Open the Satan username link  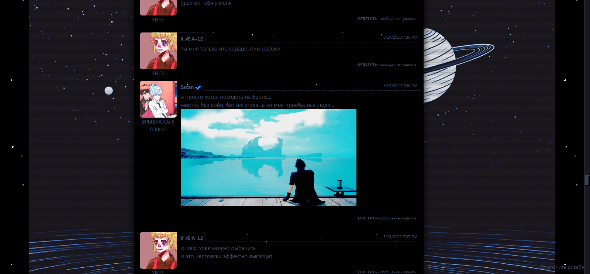[187, 87]
